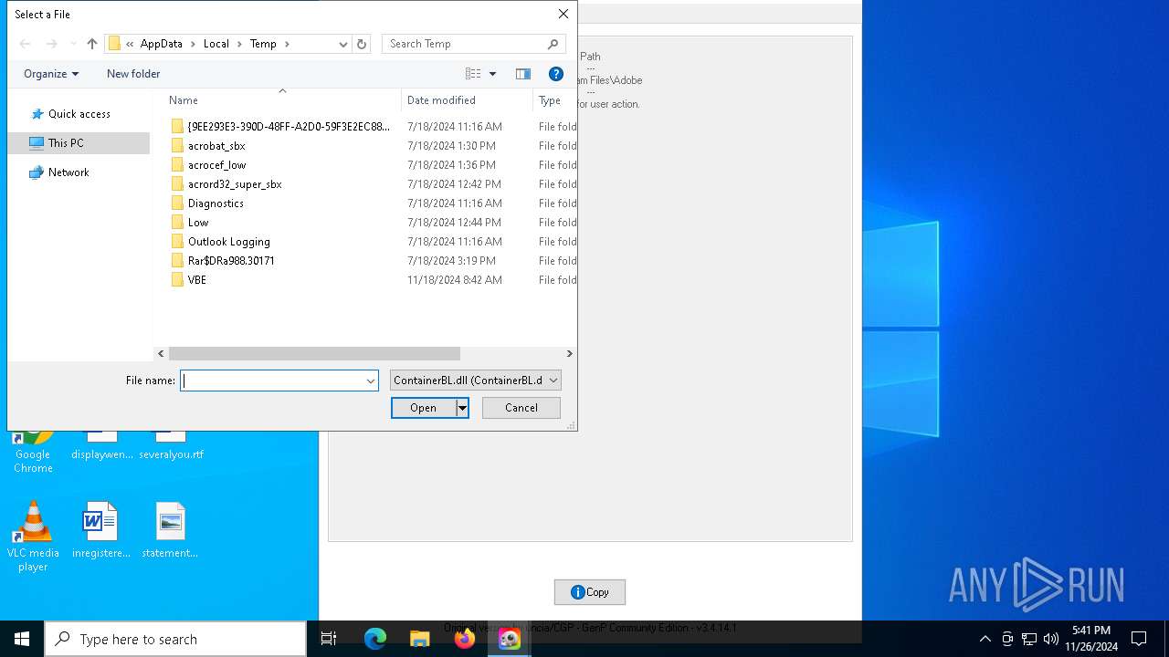This screenshot has width=1169, height=657.
Task: Refresh the Temp folder listing
Action: [362, 44]
